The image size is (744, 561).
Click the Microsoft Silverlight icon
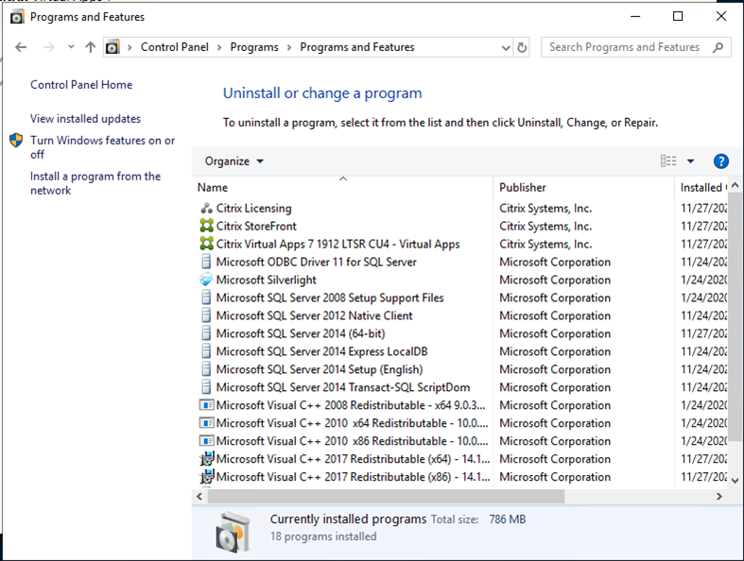(x=207, y=280)
